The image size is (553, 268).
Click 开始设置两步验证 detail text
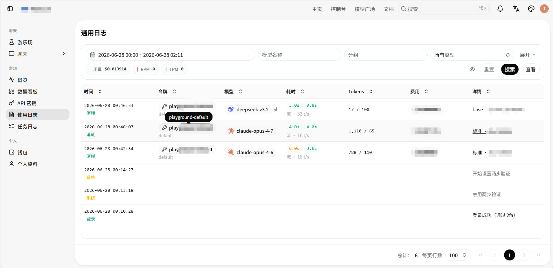491,174
